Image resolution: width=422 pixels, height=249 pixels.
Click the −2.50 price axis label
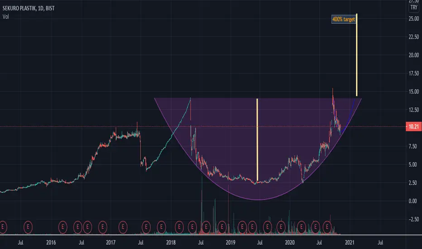point(414,220)
